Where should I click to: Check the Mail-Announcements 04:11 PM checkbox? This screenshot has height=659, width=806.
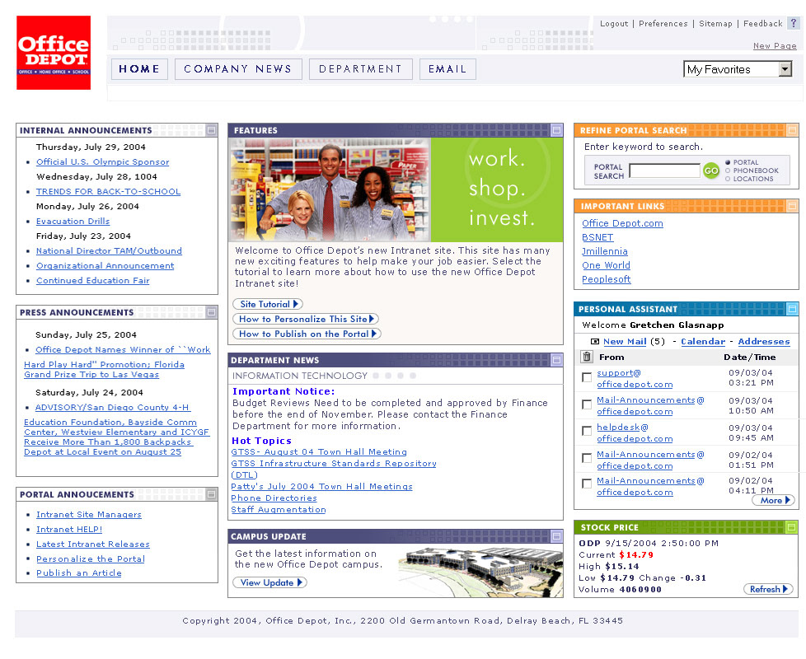click(x=587, y=484)
